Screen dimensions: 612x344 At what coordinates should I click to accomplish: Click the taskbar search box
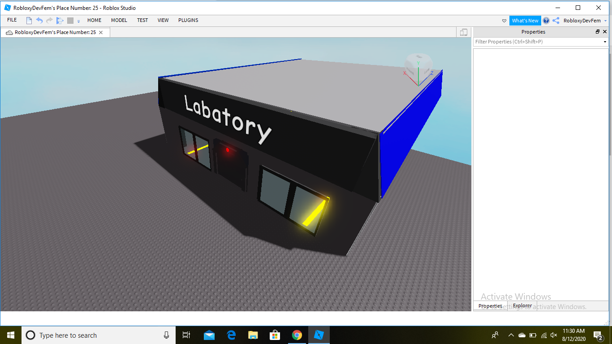click(99, 335)
